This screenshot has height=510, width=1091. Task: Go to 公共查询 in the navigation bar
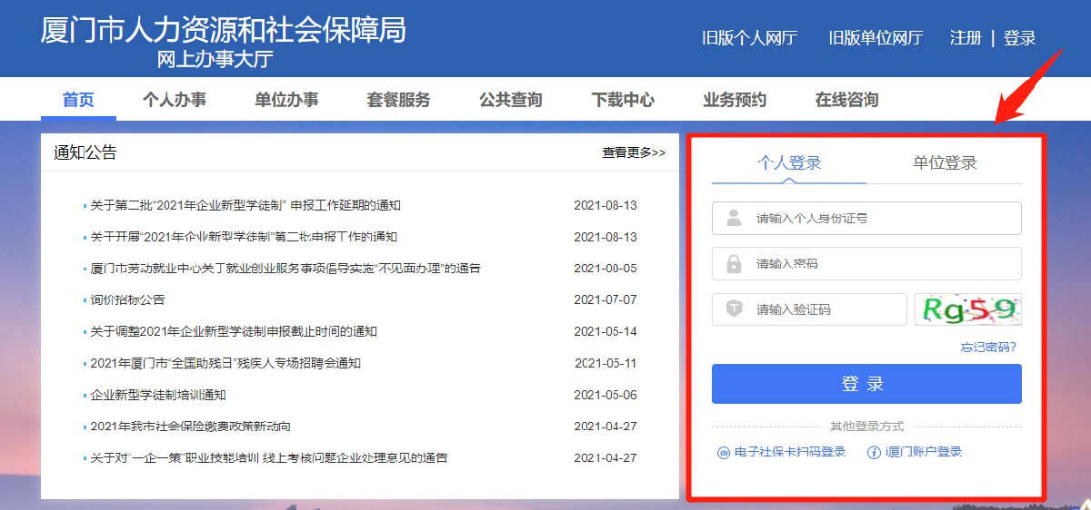point(511,100)
